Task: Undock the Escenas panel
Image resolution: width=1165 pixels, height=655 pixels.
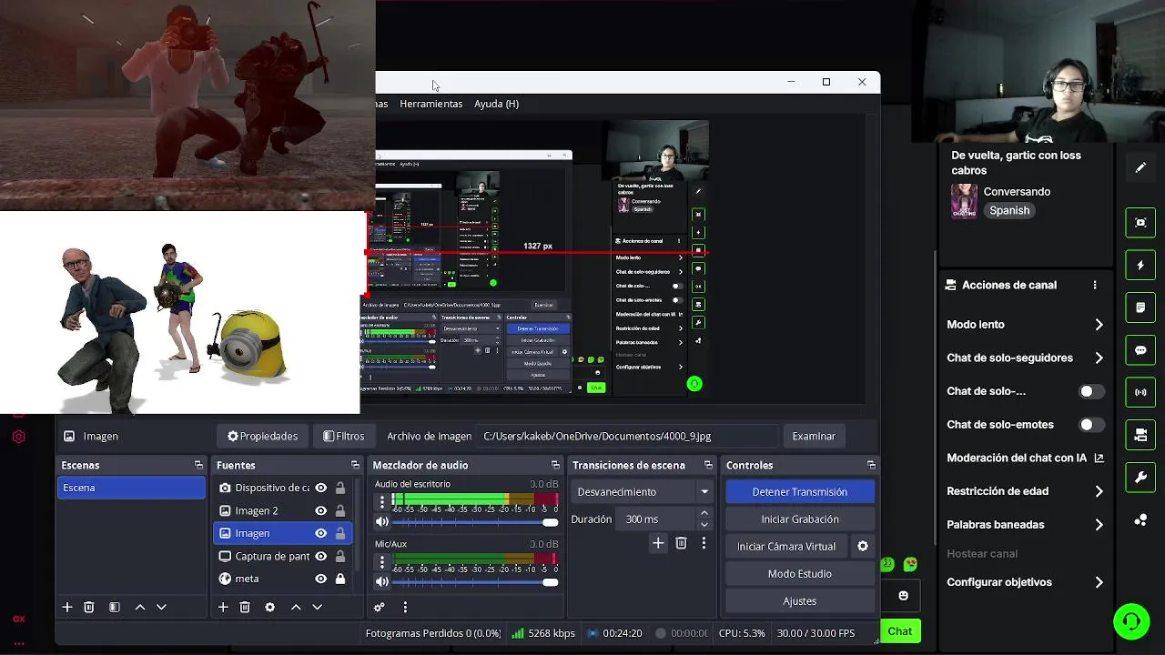Action: (x=198, y=465)
